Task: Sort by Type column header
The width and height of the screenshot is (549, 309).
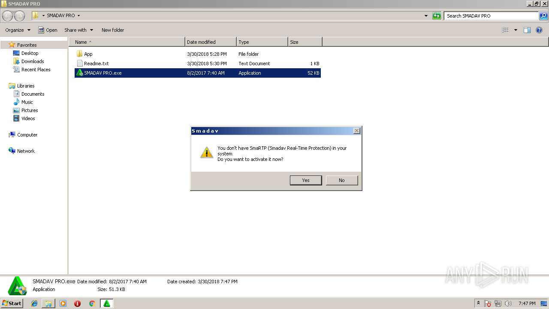Action: tap(262, 42)
